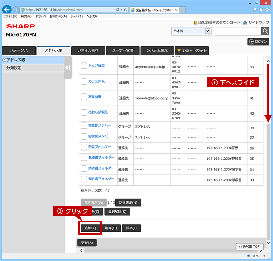Click the address bar refresh icon

click(125, 10)
